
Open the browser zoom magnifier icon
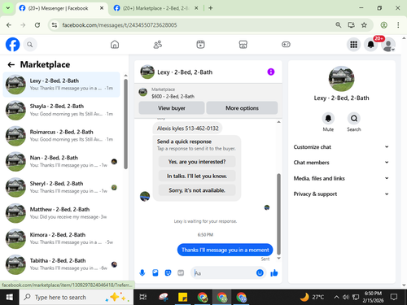[x=338, y=25]
